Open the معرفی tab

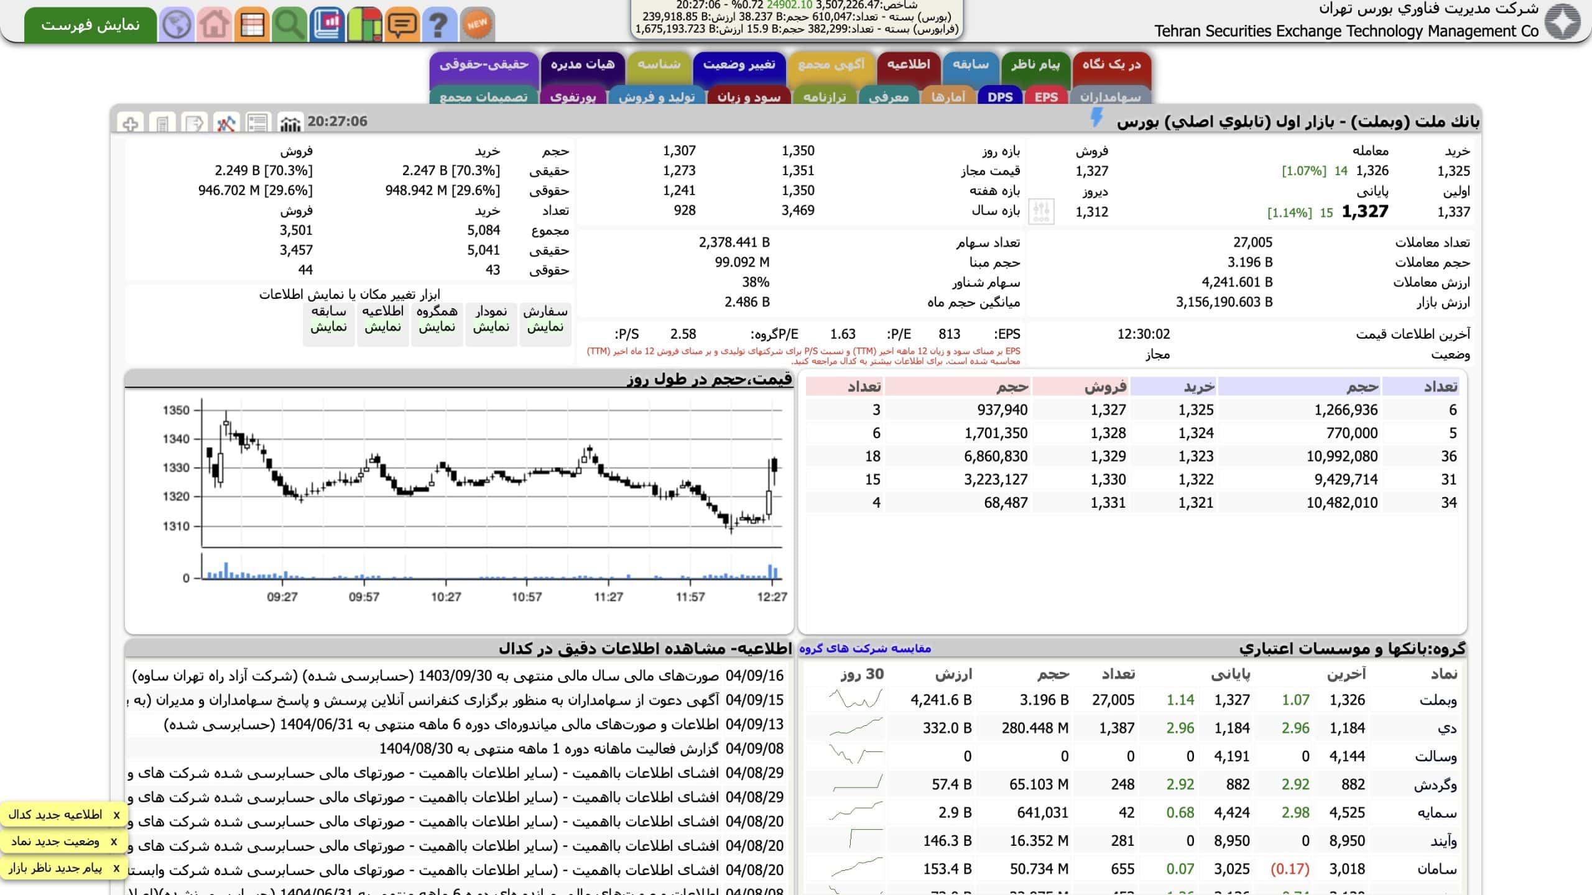click(x=888, y=96)
